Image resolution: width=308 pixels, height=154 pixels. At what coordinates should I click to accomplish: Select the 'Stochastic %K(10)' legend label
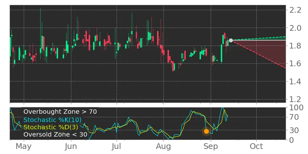pos(53,120)
